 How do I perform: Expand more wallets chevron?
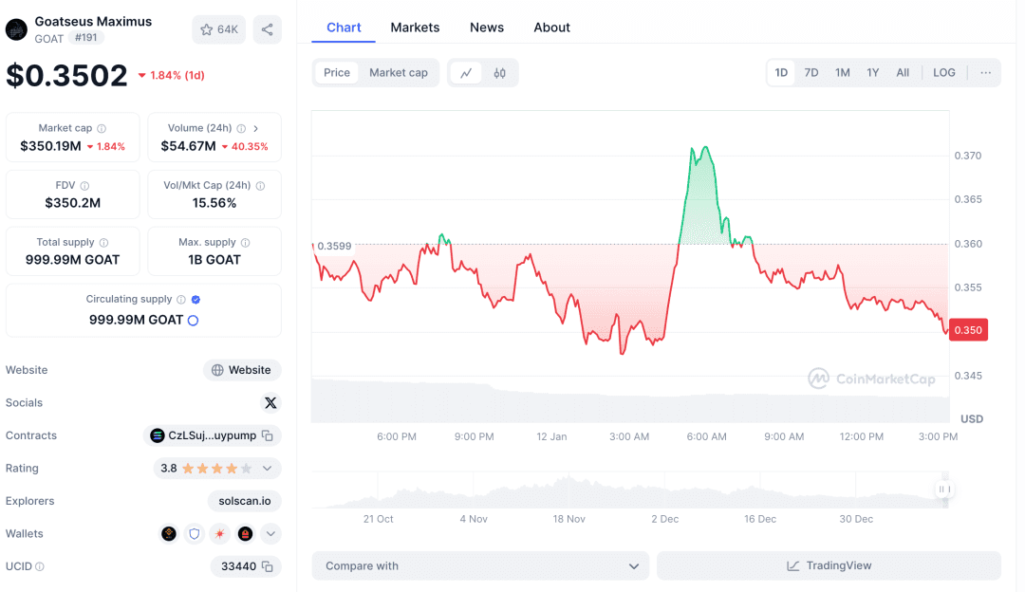pos(270,534)
